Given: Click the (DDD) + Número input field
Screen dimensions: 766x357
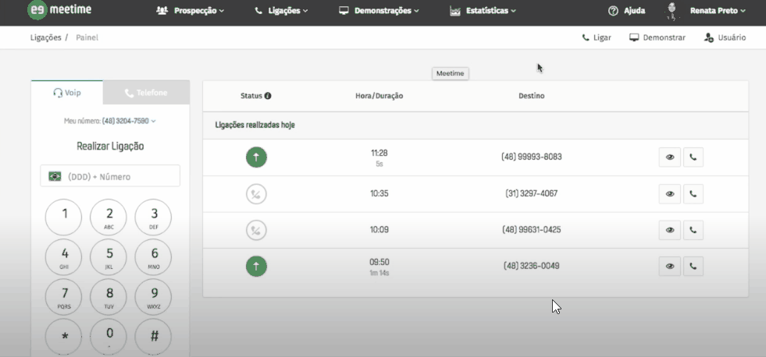Looking at the screenshot, I should tap(110, 176).
